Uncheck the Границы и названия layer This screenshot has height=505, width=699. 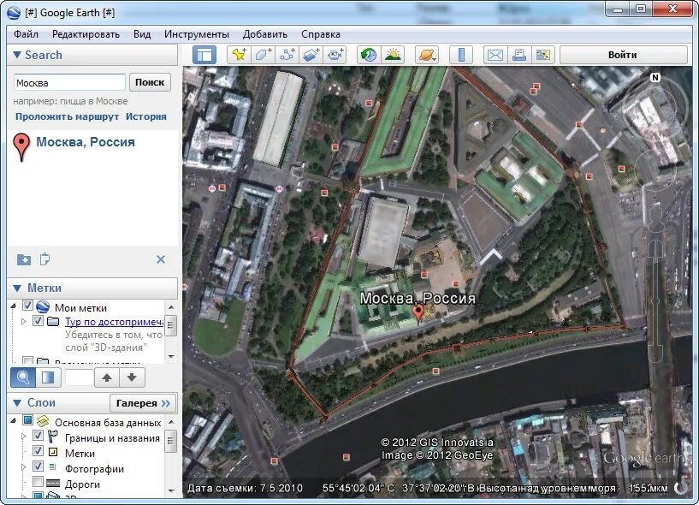[x=38, y=436]
